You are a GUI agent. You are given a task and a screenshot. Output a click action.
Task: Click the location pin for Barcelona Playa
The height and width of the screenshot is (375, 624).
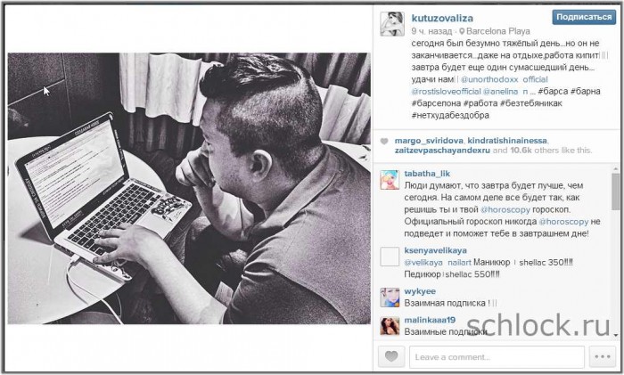[x=462, y=31]
